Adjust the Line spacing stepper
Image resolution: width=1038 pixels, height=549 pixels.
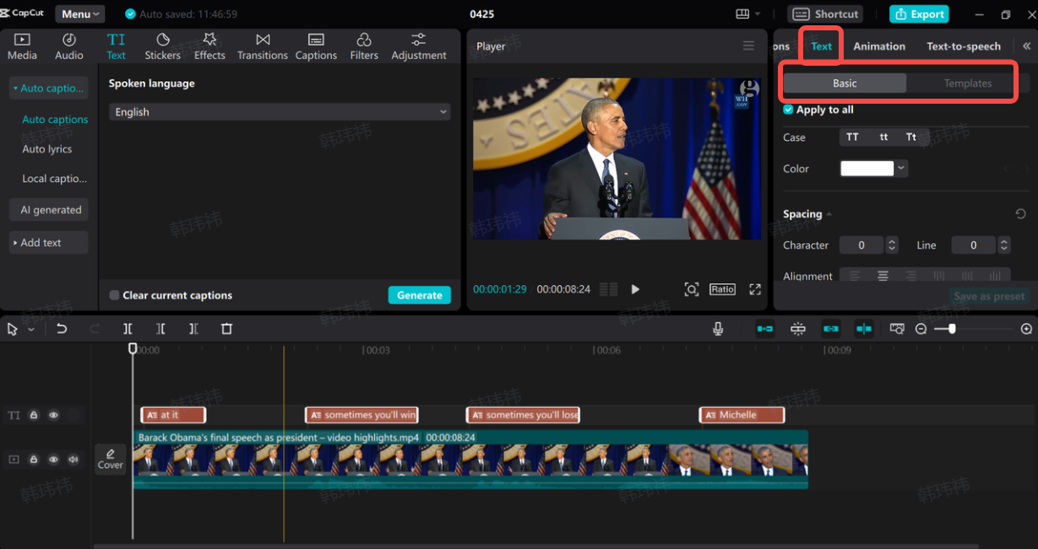(x=1004, y=245)
